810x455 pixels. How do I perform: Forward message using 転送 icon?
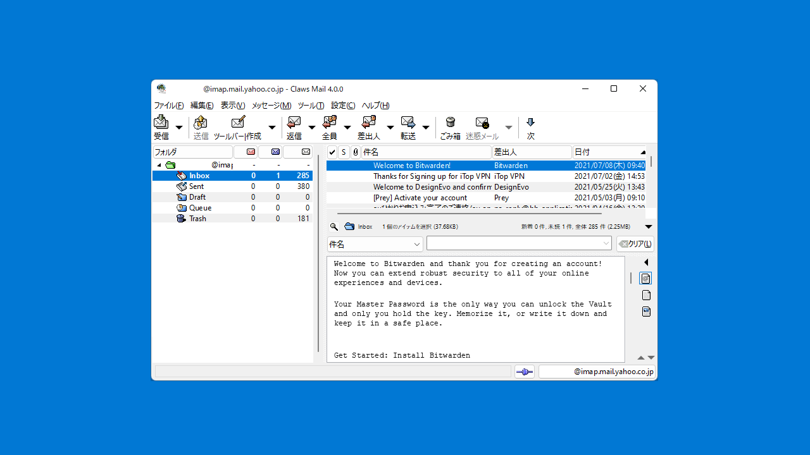click(408, 122)
